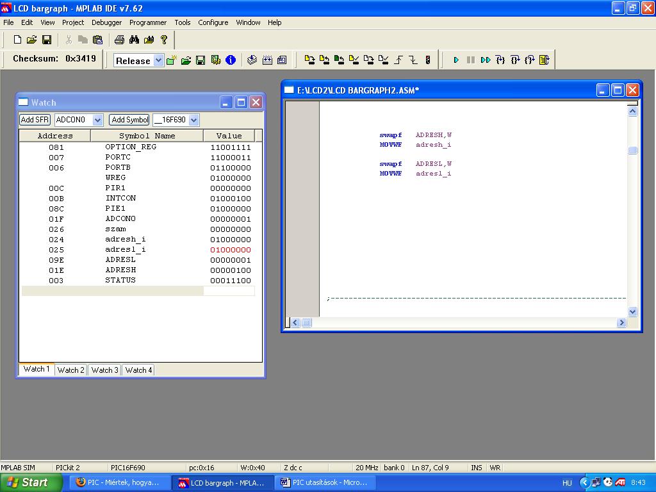Open the Release build configuration dropdown

pyautogui.click(x=158, y=61)
